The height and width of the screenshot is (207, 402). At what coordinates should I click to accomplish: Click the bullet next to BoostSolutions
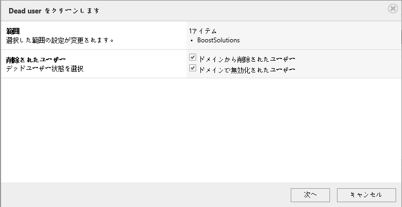pos(192,41)
